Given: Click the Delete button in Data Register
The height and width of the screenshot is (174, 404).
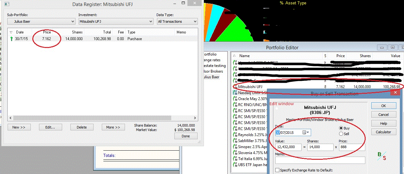Looking at the screenshot, I should [x=81, y=127].
